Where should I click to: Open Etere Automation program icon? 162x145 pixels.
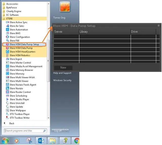click(x=8, y=30)
